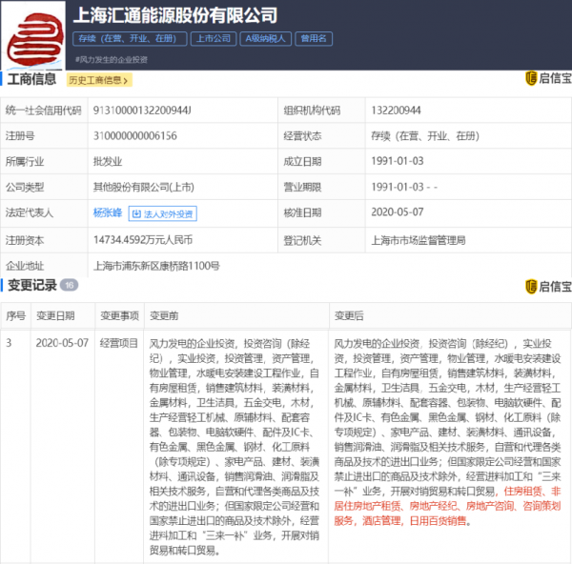Click the 经营状态 value in 工商信息 table
Image resolution: width=572 pixels, height=564 pixels.
coord(425,136)
